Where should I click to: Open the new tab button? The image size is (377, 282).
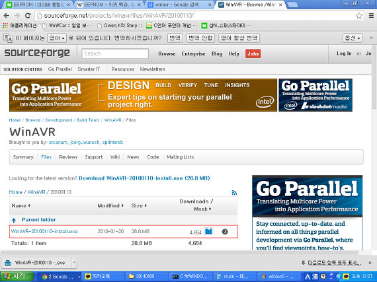click(x=292, y=5)
